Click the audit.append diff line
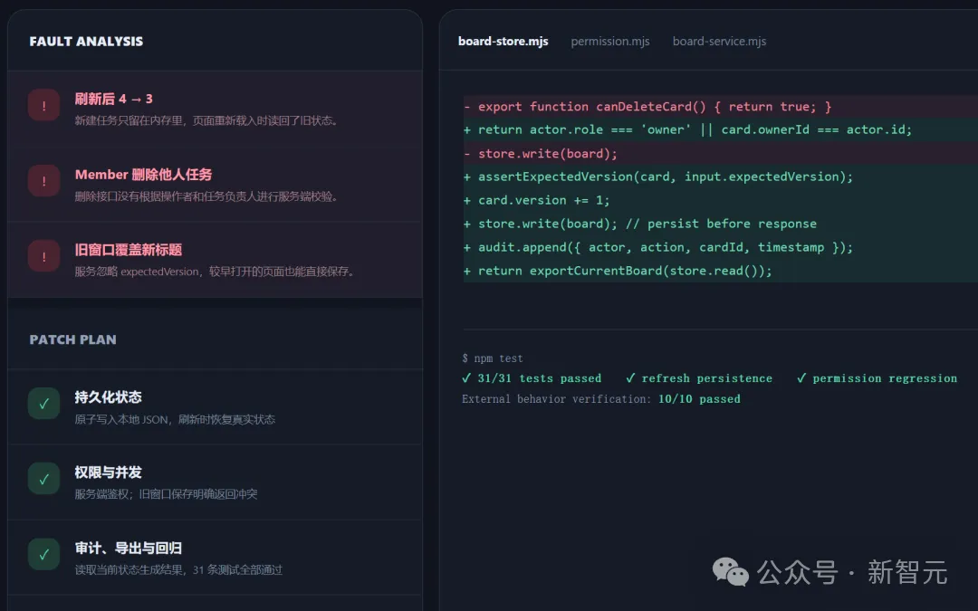Image resolution: width=978 pixels, height=611 pixels. [x=721, y=247]
